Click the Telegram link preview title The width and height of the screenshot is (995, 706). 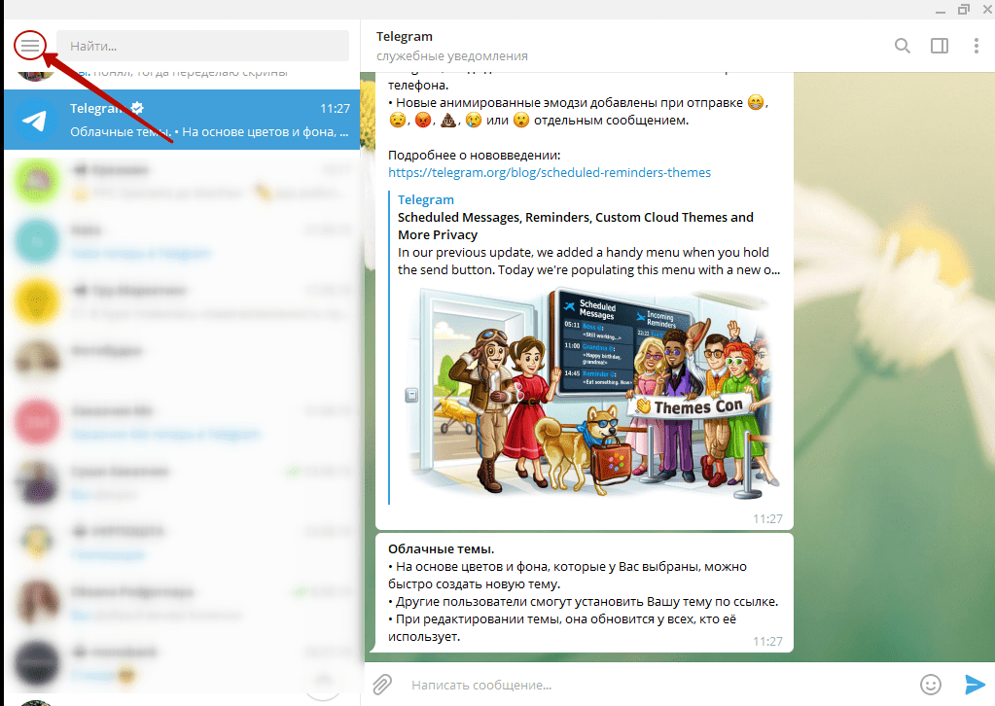click(426, 199)
